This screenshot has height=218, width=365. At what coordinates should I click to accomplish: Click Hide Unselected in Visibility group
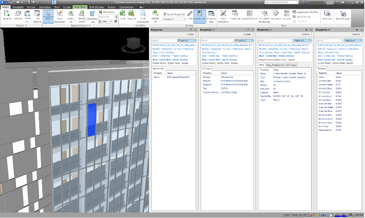(x=143, y=16)
